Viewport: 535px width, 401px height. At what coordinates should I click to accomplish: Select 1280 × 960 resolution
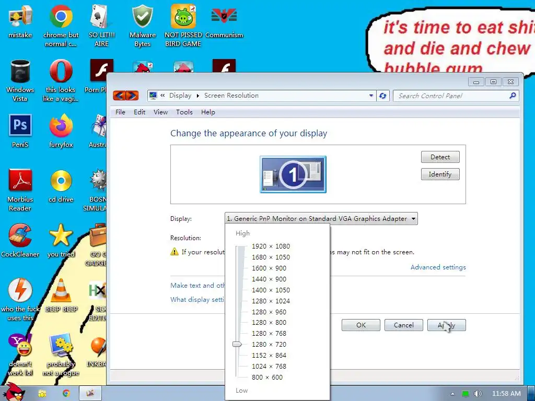pos(269,312)
